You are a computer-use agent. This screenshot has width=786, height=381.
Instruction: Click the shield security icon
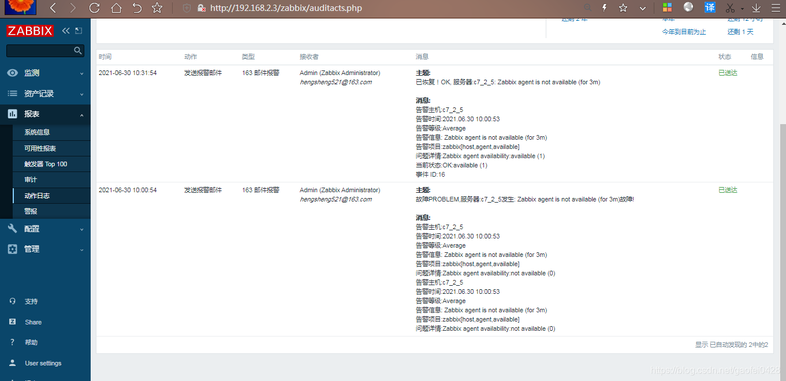pos(187,8)
